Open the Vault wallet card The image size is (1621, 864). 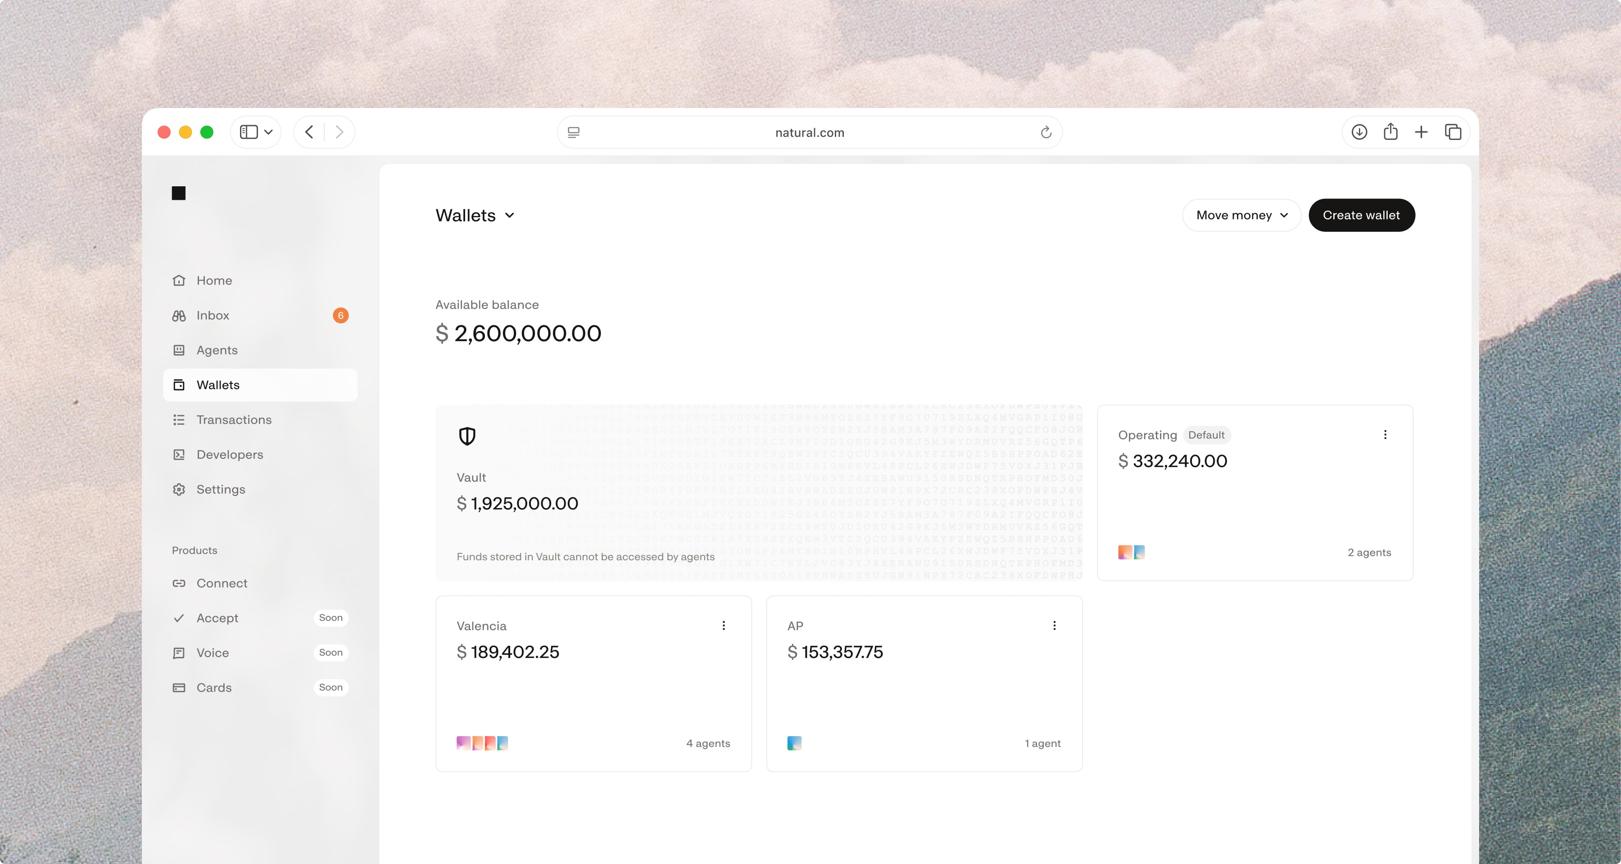coord(760,493)
